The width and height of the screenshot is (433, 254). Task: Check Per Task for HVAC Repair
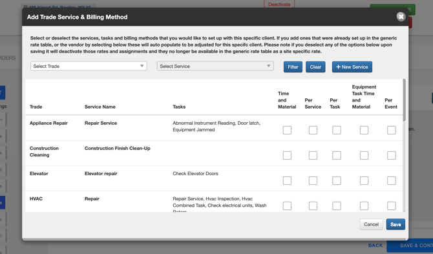click(336, 206)
